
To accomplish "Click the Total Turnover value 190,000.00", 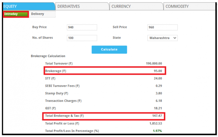I will (154, 64).
